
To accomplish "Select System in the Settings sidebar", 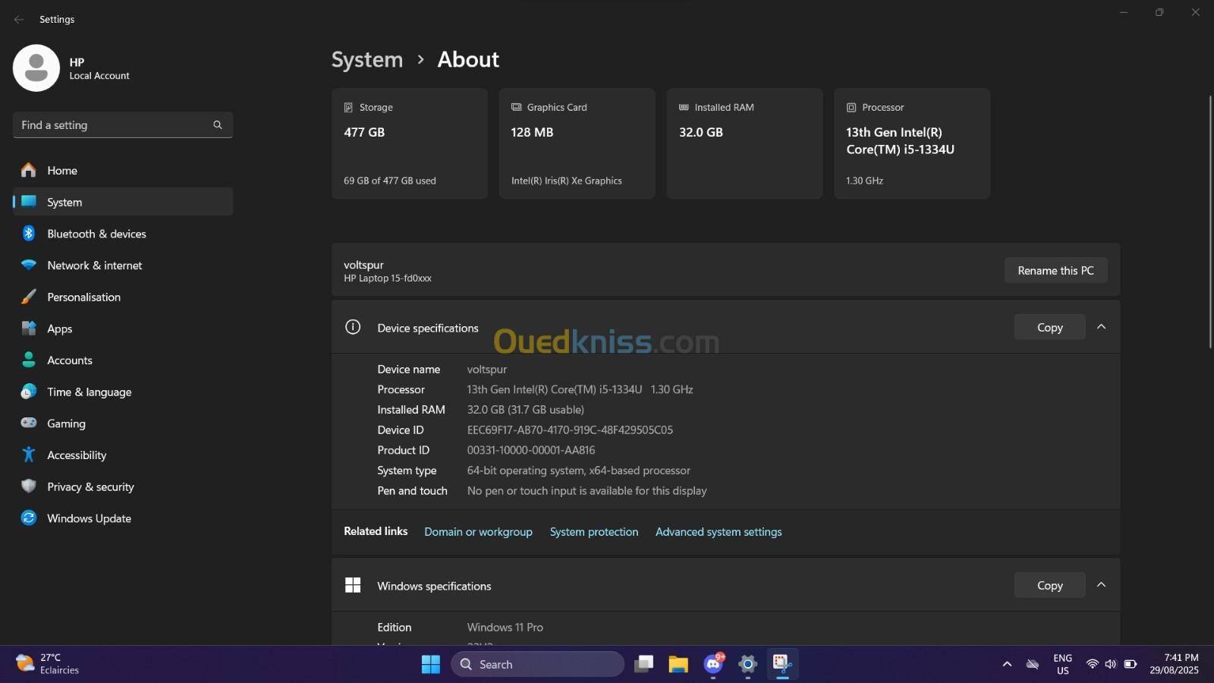I will pyautogui.click(x=123, y=202).
